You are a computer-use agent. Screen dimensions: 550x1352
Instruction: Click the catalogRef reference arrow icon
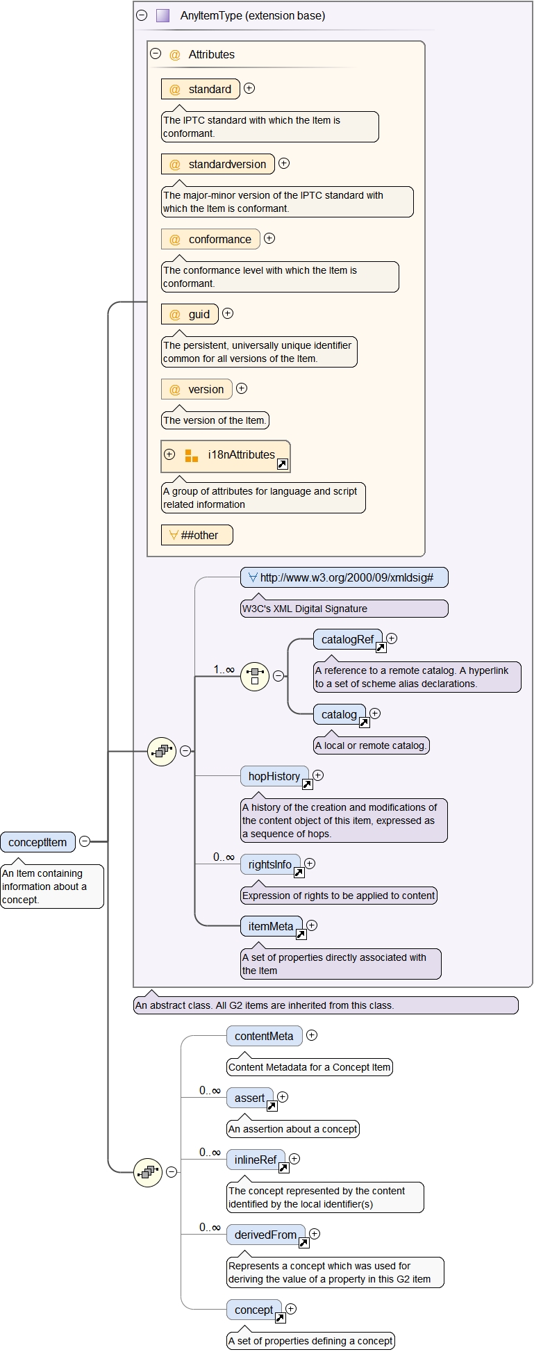pyautogui.click(x=381, y=648)
